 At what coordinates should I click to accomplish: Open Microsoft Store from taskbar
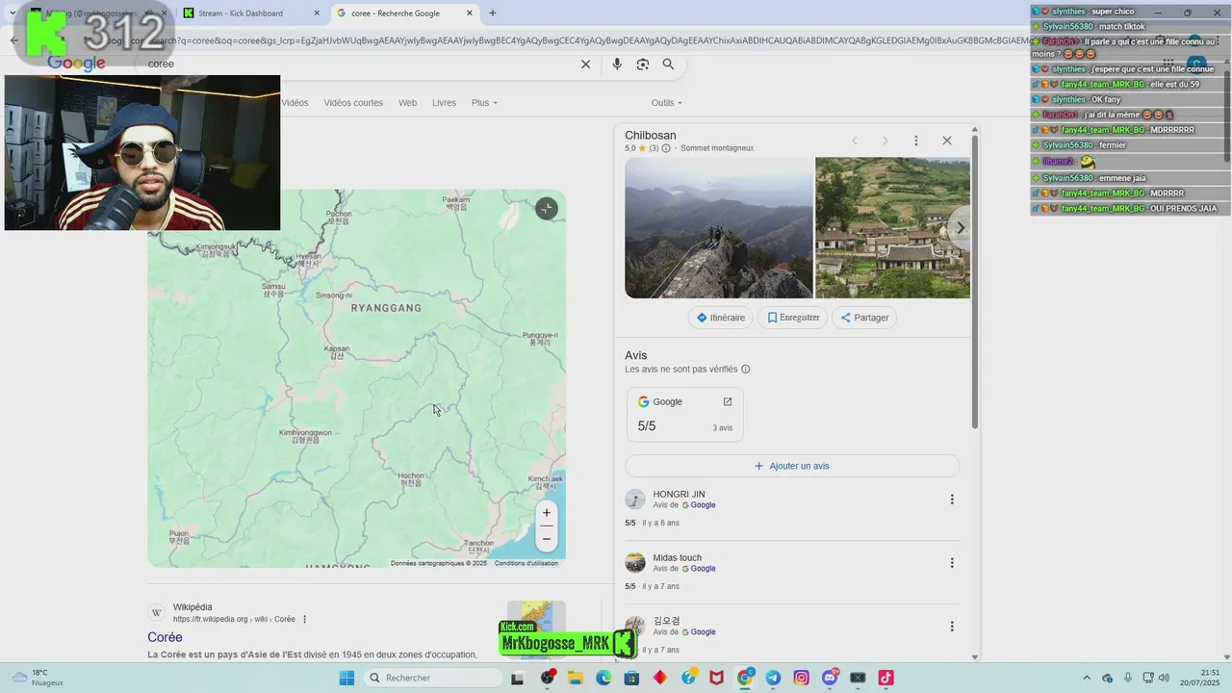(x=631, y=678)
